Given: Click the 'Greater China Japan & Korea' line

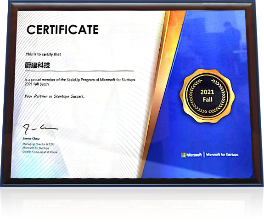Looking at the screenshot, I should pyautogui.click(x=40, y=152).
